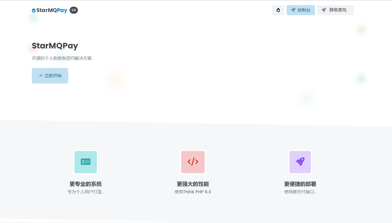Click the arrow icon in 立即开始 button

40,76
